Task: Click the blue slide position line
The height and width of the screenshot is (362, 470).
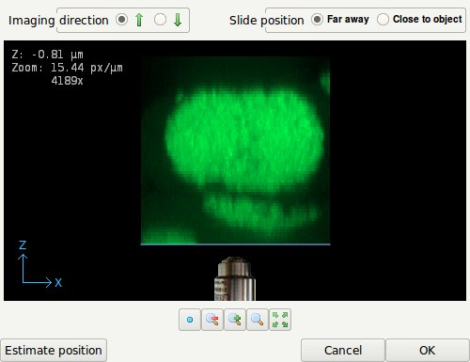Action: click(235, 244)
